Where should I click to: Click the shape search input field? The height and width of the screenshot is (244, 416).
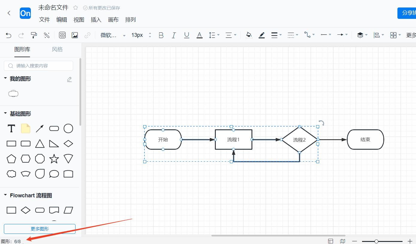point(38,66)
